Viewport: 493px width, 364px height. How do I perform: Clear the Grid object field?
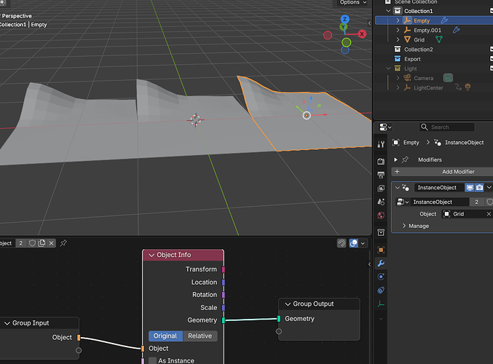[489, 214]
